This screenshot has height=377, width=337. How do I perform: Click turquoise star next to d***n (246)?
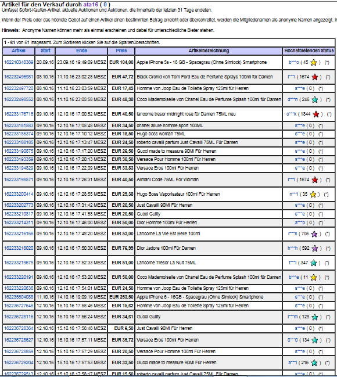point(314,99)
